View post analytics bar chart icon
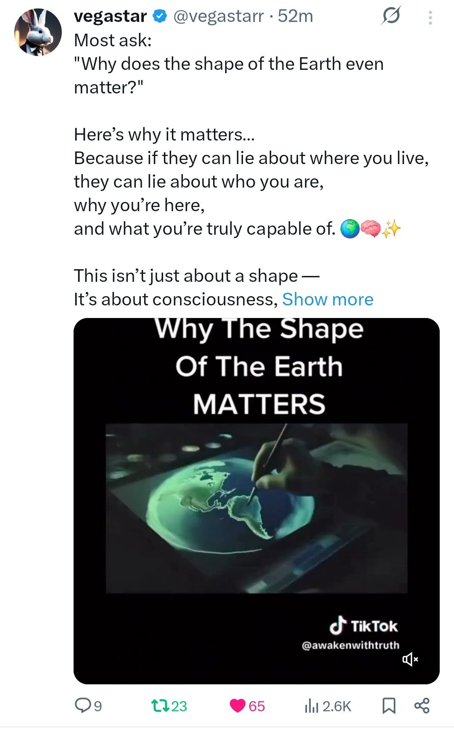Screen dimensions: 454x729 tap(311, 705)
